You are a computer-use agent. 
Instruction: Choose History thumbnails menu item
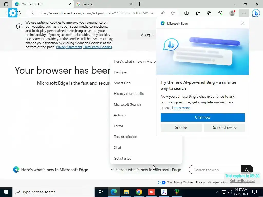click(x=129, y=94)
